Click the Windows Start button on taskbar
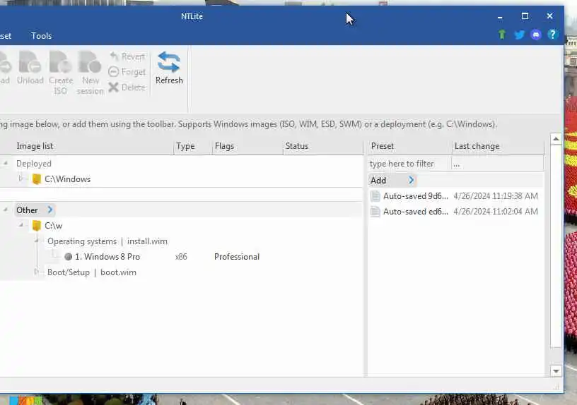This screenshot has width=577, height=405. [x=25, y=400]
